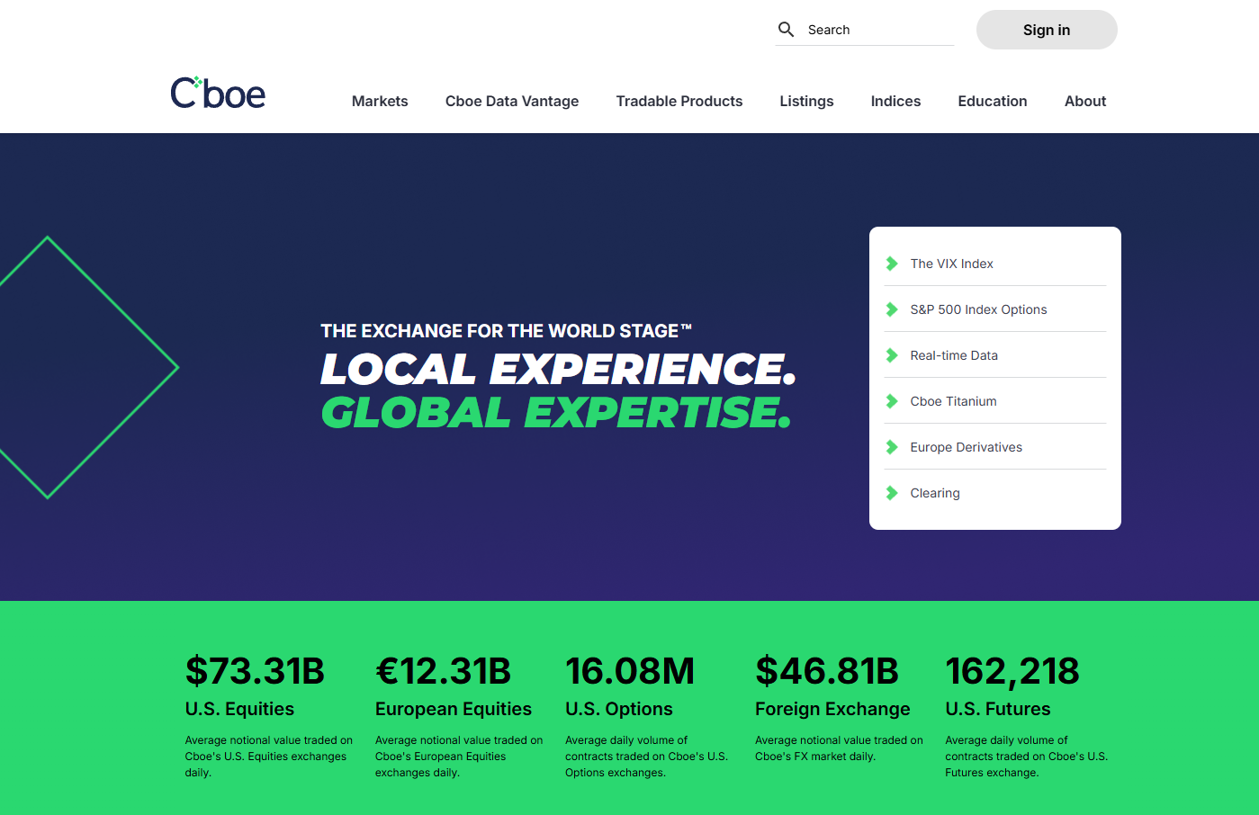Follow the Clearing quick link
The width and height of the screenshot is (1259, 815).
pos(934,493)
